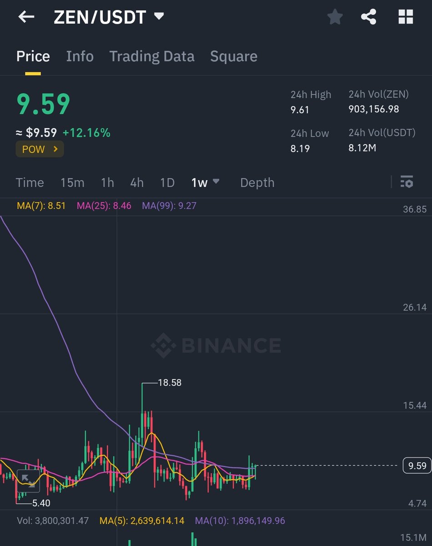Select the 1D interval
The height and width of the screenshot is (546, 432).
[167, 182]
